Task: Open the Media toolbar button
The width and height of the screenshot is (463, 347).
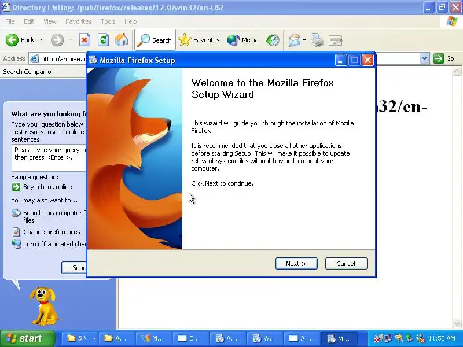Action: pos(242,40)
